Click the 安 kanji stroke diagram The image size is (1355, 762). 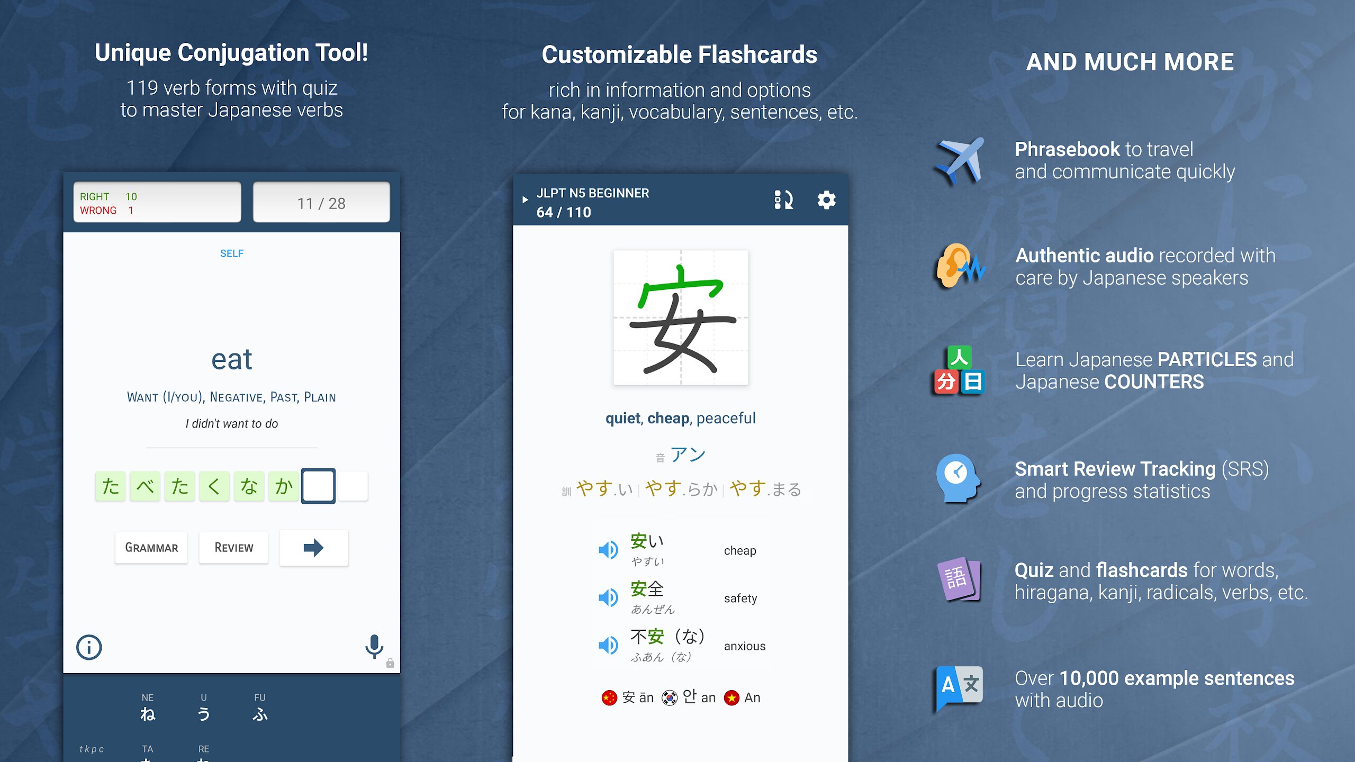pyautogui.click(x=681, y=317)
